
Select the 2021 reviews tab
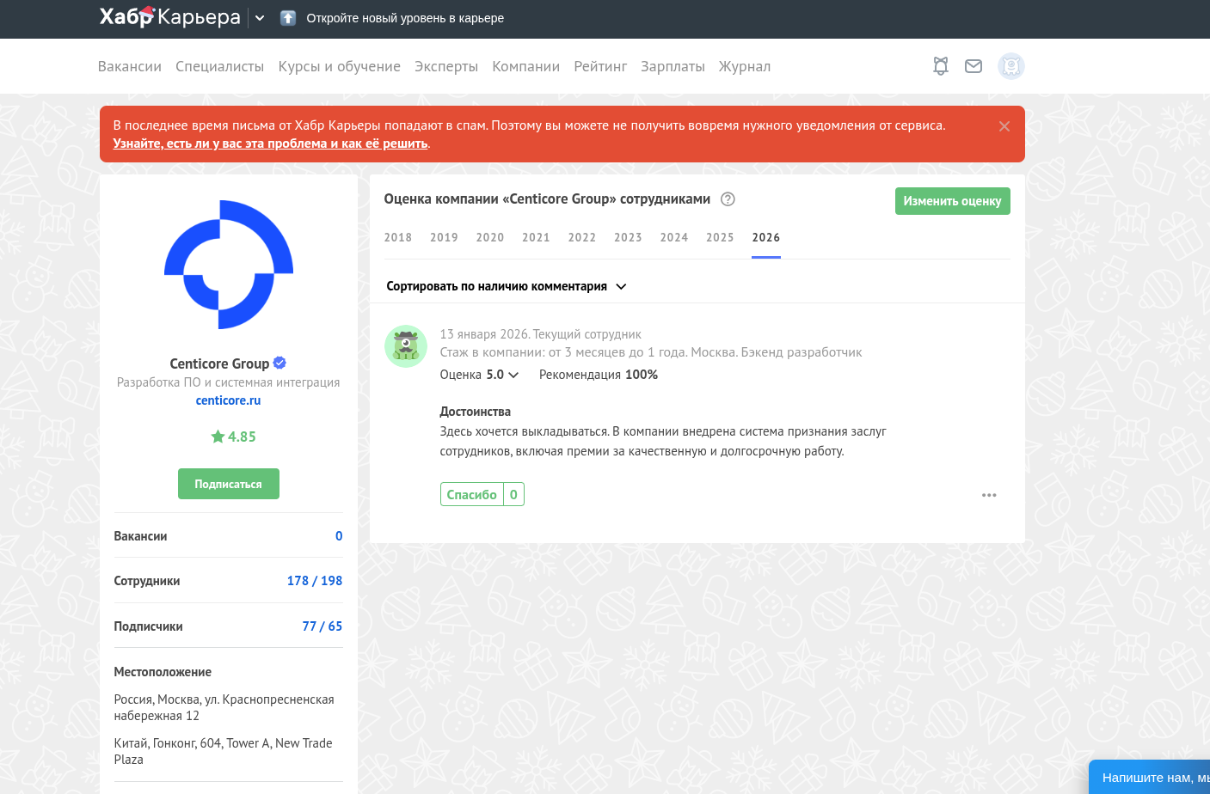click(x=537, y=237)
